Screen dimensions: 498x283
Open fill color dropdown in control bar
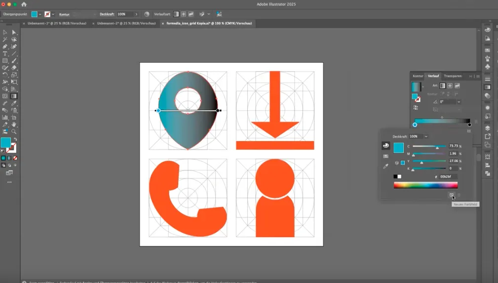pyautogui.click(x=40, y=14)
